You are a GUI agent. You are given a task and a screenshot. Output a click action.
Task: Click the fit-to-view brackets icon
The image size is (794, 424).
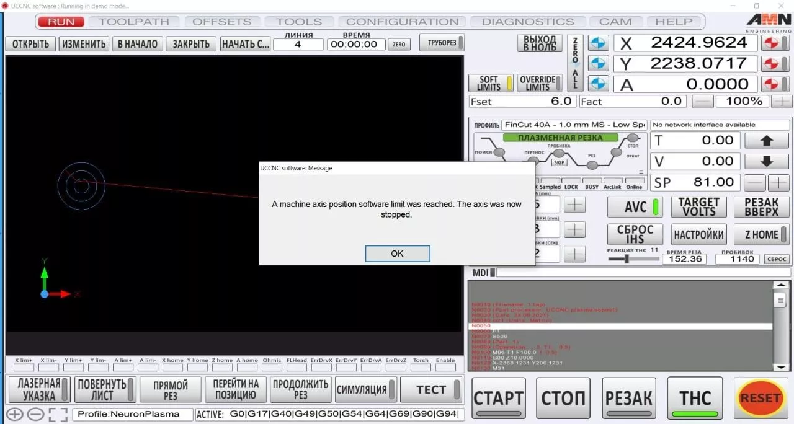point(58,414)
